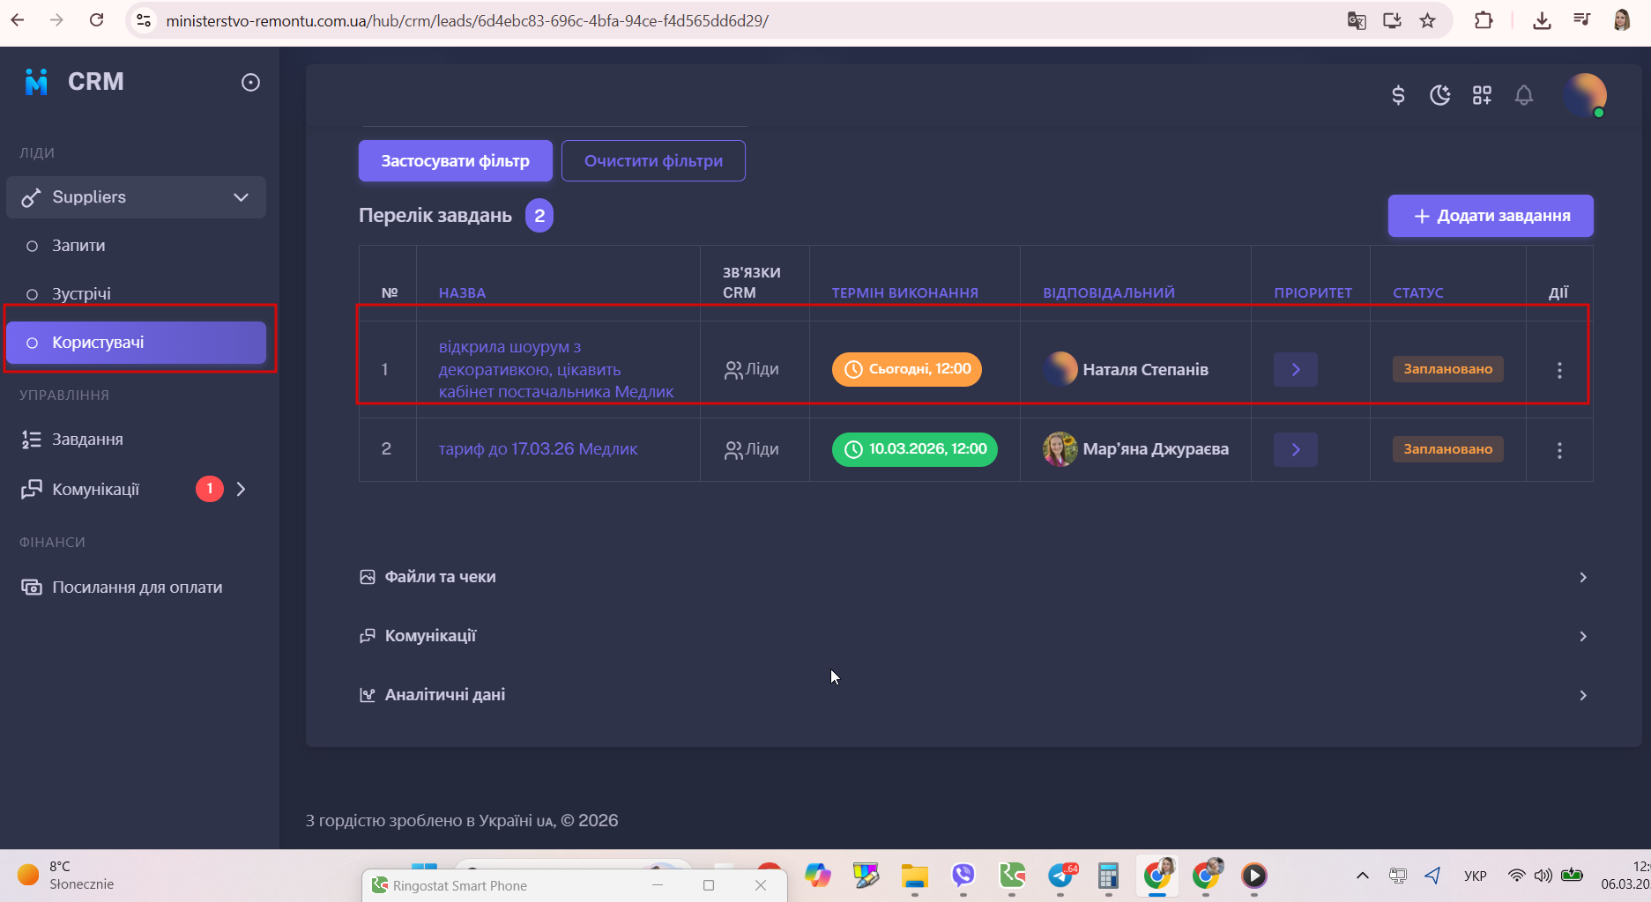Sort by ВІДПОВІДАЛЬНИЙ column header
This screenshot has height=902, width=1651.
point(1109,292)
